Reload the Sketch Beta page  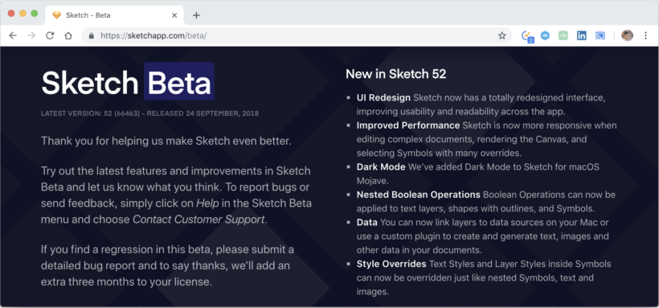(50, 35)
